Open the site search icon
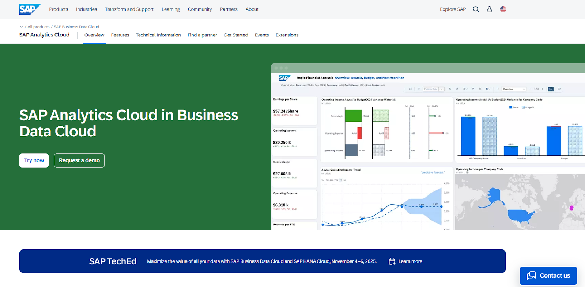This screenshot has height=287, width=585. tap(476, 9)
